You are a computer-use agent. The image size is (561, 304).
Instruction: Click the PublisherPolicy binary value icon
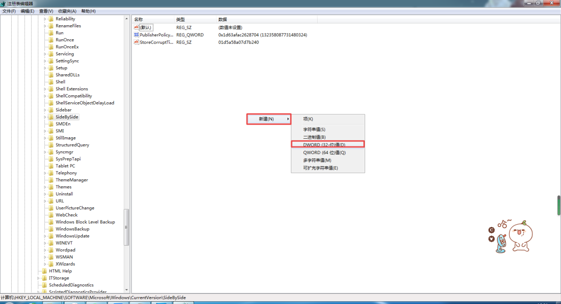pos(137,35)
